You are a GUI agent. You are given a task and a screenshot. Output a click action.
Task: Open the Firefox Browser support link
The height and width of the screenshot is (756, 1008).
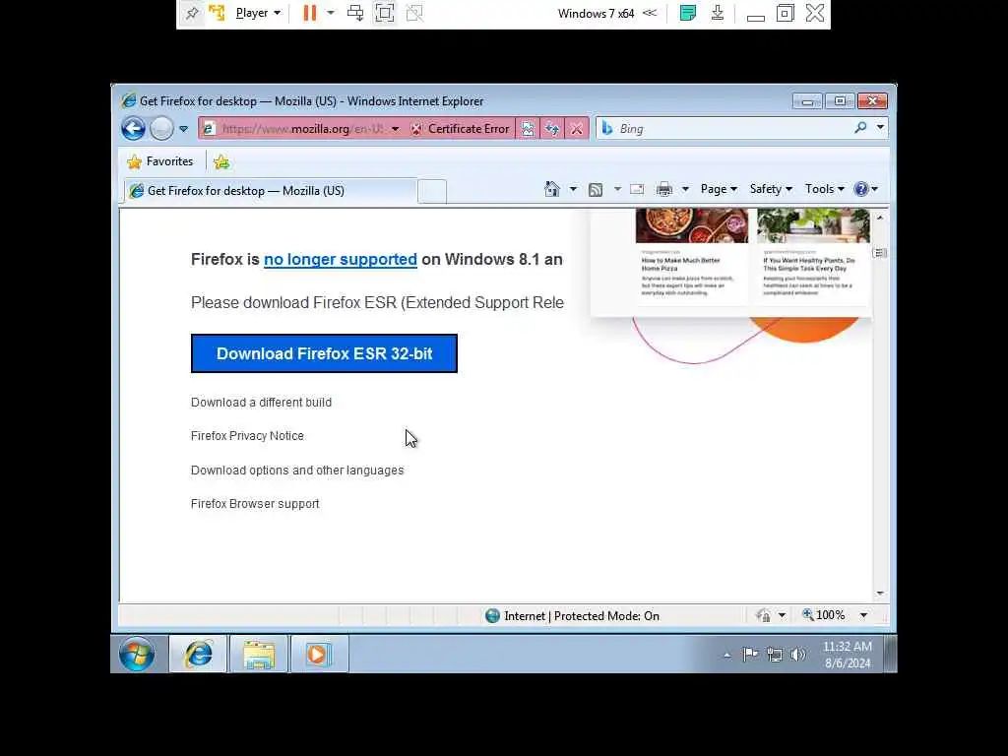click(x=255, y=504)
